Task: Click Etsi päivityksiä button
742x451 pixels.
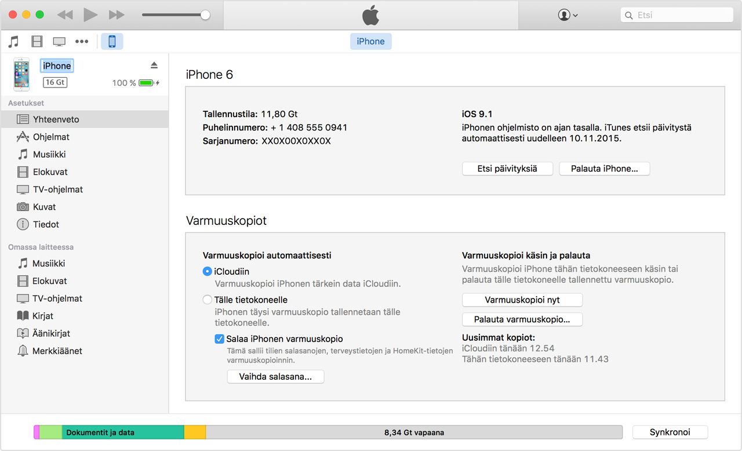Action: [x=507, y=169]
